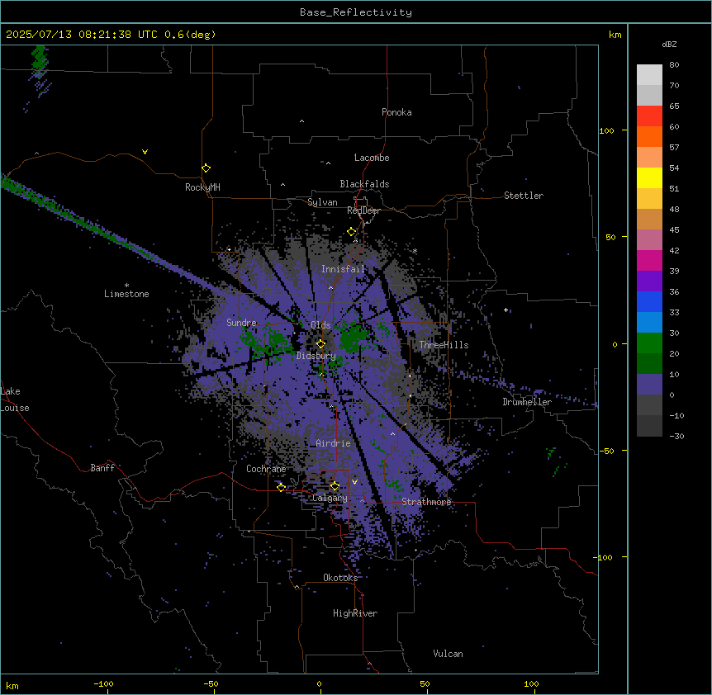The image size is (712, 695).
Task: Click the Drumheller town label
Action: click(527, 402)
